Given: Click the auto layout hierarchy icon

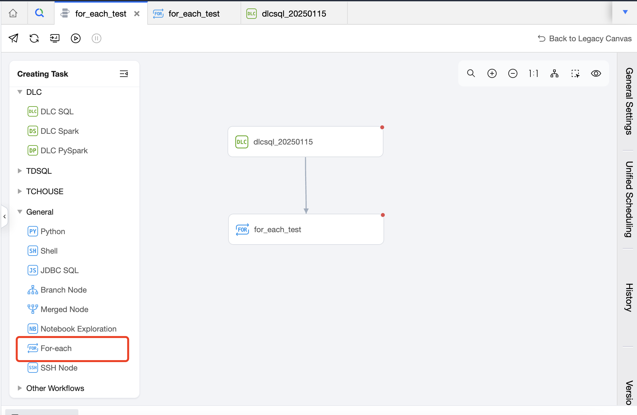Looking at the screenshot, I should click(x=554, y=73).
